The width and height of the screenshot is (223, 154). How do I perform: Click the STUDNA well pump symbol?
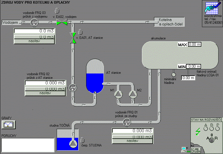[73, 143]
